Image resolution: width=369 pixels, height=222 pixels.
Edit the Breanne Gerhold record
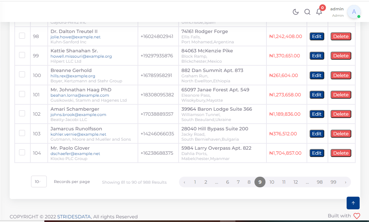pos(317,75)
